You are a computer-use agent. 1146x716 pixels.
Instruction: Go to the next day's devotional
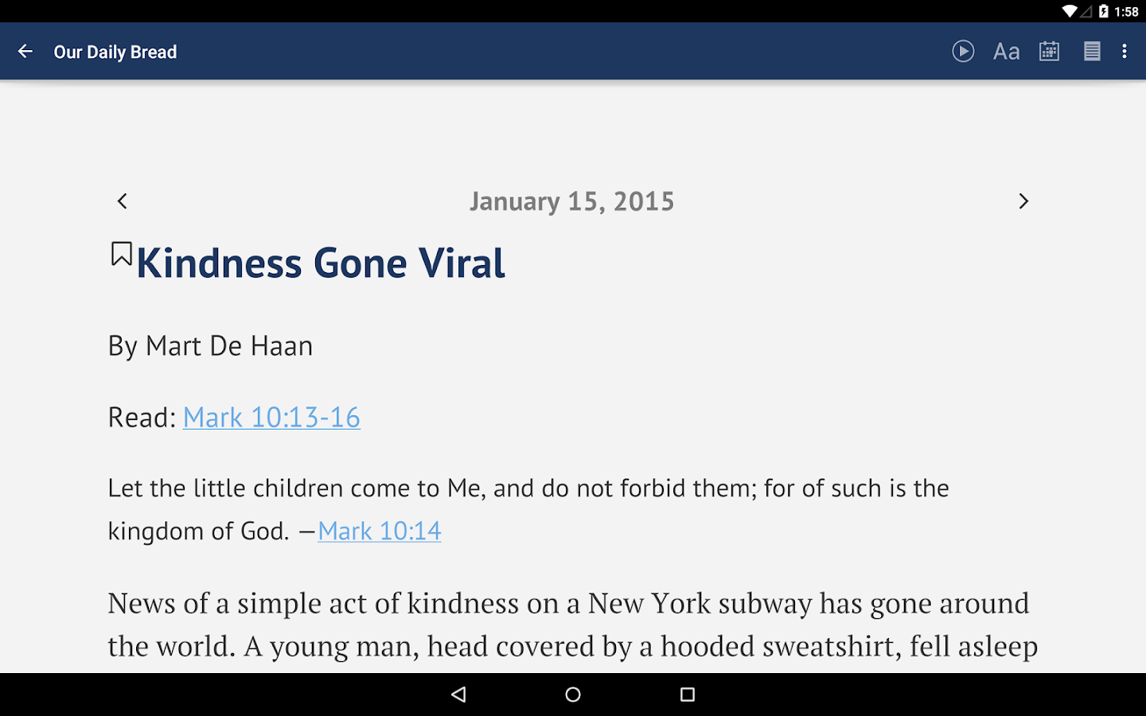(x=1023, y=201)
